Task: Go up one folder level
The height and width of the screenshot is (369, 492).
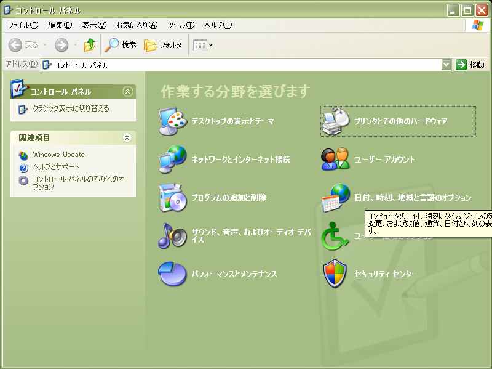Action: (90, 45)
